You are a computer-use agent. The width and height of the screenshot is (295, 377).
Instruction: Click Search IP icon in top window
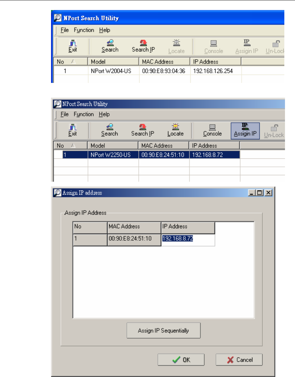(x=143, y=46)
